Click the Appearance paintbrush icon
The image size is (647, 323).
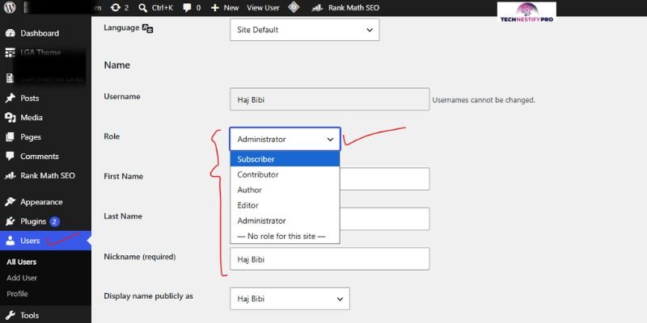point(10,202)
